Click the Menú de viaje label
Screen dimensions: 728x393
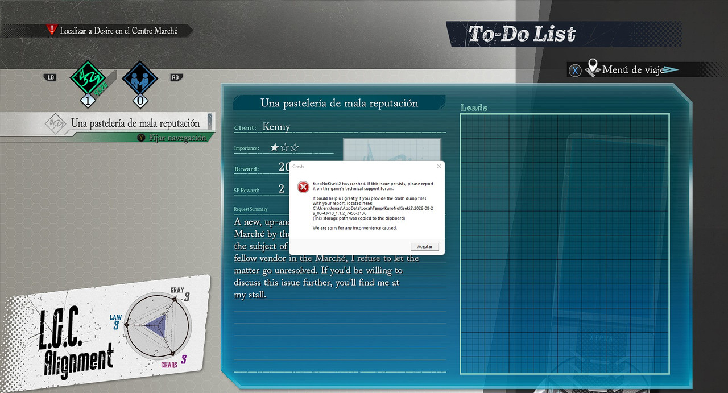[x=632, y=70]
